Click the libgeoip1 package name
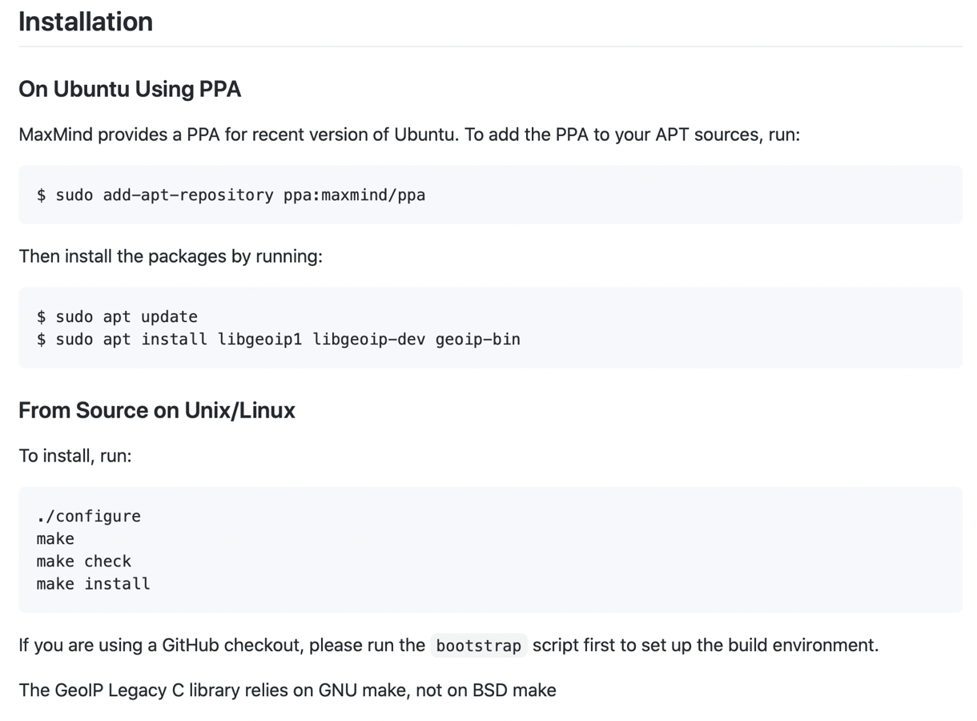This screenshot has width=977, height=721. [x=259, y=340]
